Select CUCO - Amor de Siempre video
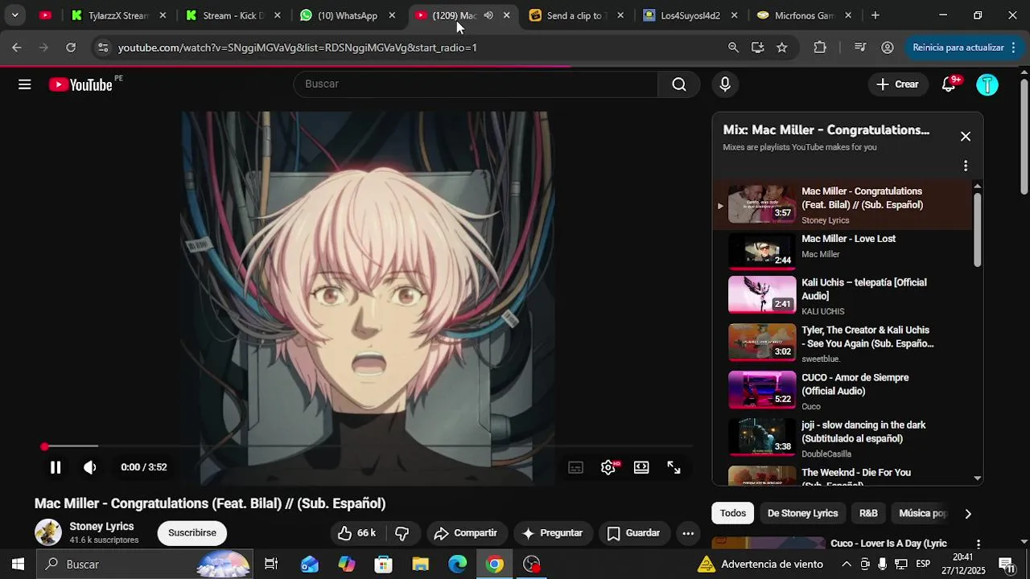 pyautogui.click(x=842, y=390)
